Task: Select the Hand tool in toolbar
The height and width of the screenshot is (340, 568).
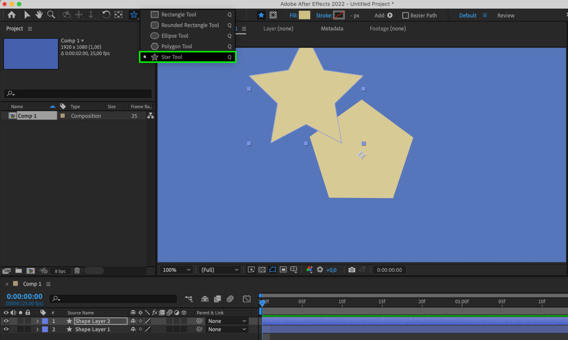Action: [39, 15]
